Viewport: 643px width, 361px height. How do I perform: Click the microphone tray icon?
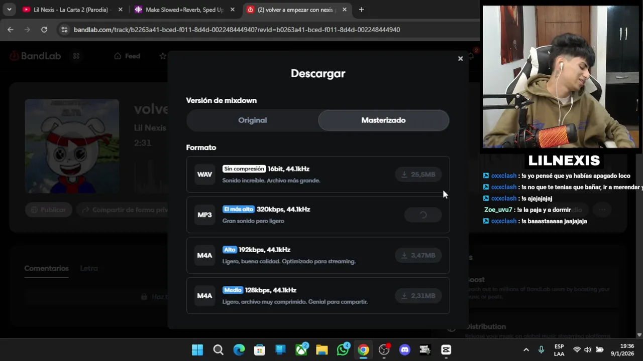click(542, 350)
